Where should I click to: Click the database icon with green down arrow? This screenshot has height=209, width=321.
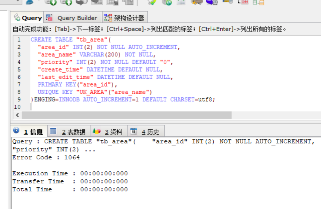(51, 2)
